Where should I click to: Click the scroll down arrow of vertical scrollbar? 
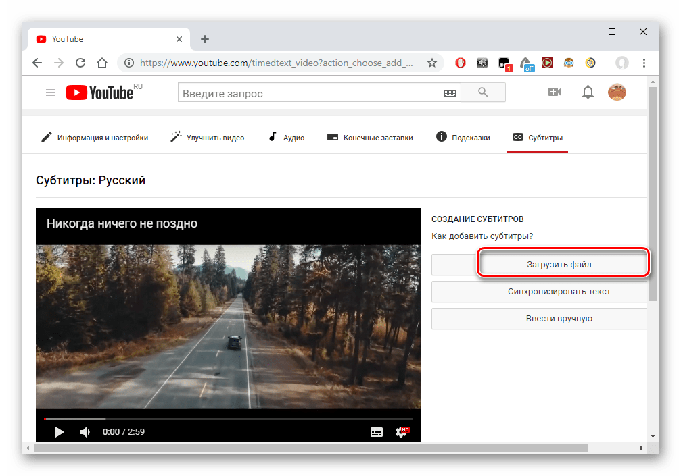coord(653,436)
